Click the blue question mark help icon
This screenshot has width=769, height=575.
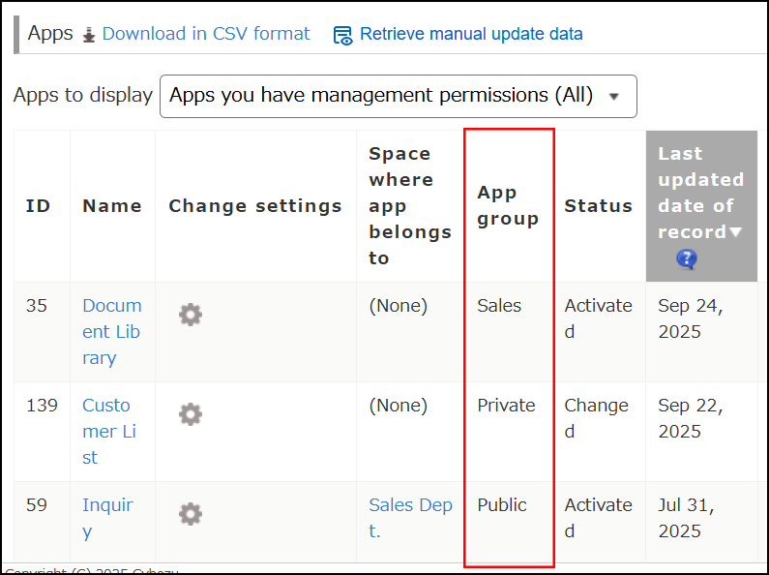tap(687, 258)
